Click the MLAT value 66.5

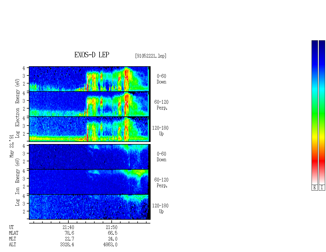click(x=113, y=233)
